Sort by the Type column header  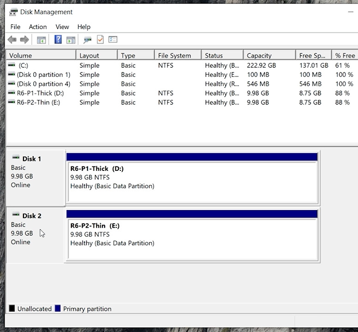136,55
